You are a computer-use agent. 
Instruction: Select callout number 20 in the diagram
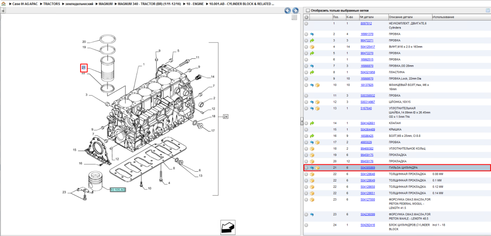pos(84,42)
